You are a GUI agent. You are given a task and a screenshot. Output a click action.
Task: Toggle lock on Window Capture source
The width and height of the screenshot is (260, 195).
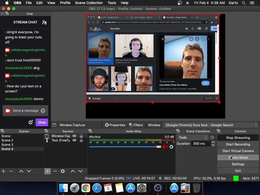tap(81, 136)
